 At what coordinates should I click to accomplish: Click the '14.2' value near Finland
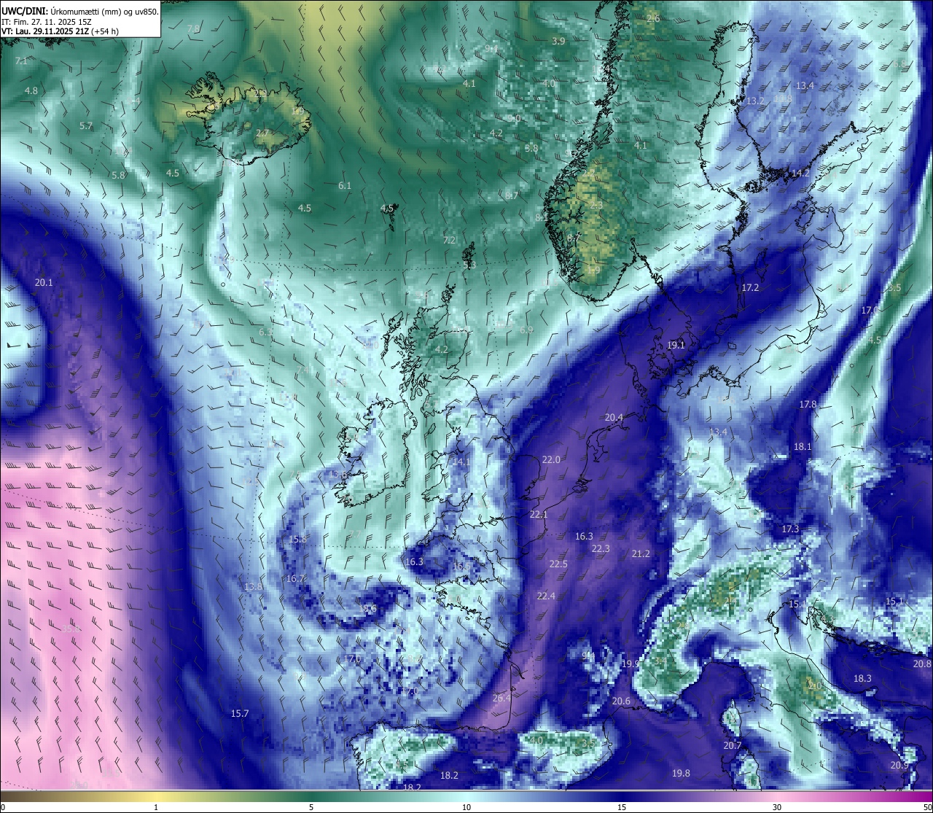[x=800, y=173]
